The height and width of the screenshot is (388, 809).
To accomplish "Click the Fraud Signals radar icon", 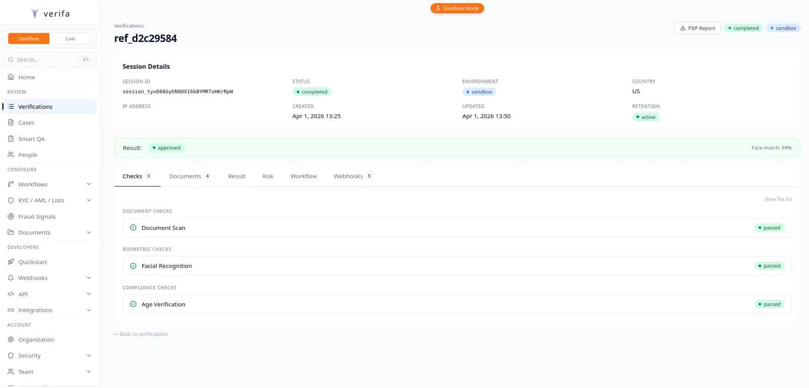I will click(x=11, y=216).
